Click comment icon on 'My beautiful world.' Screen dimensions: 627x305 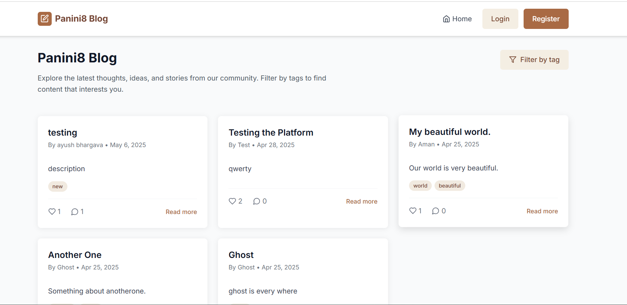pyautogui.click(x=435, y=211)
